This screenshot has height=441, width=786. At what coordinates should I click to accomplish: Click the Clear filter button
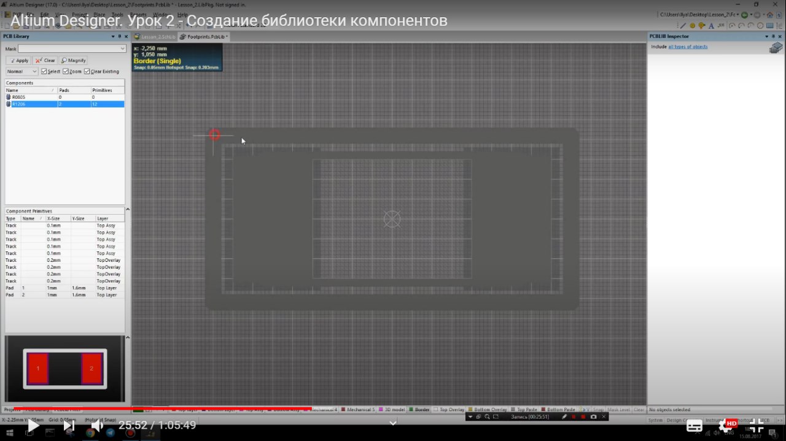45,60
